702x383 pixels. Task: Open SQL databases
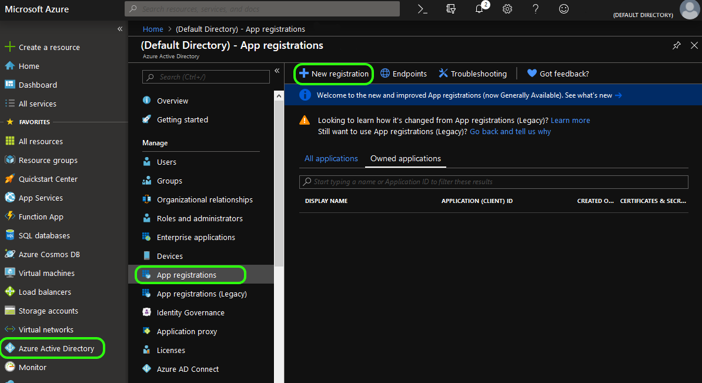pyautogui.click(x=37, y=235)
